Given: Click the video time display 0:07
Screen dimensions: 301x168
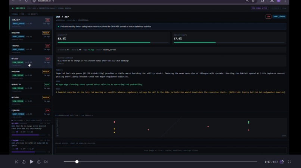Looking at the screenshot, I should click(x=268, y=162).
